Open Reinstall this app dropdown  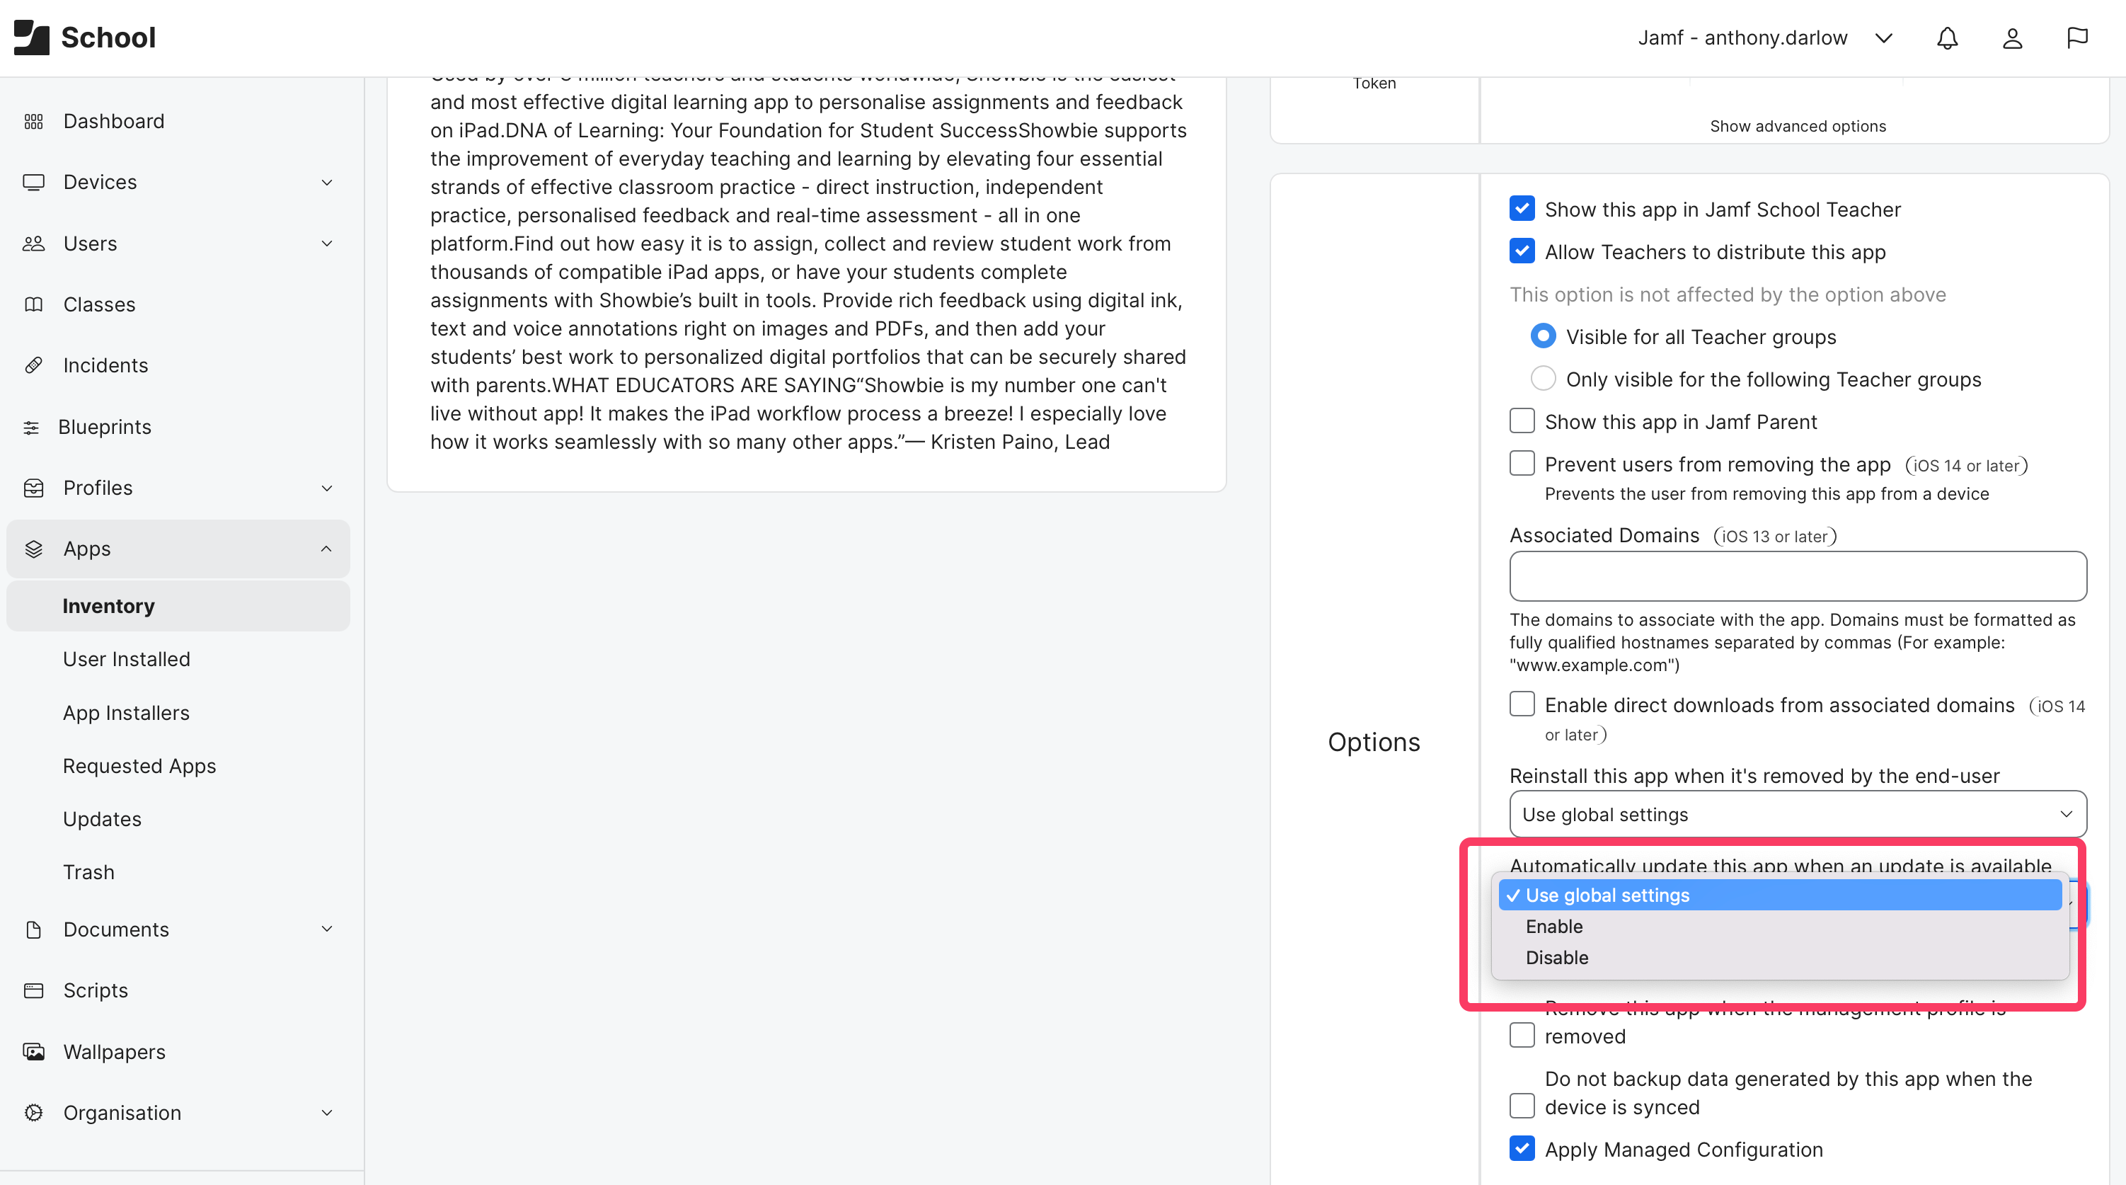coord(1798,814)
